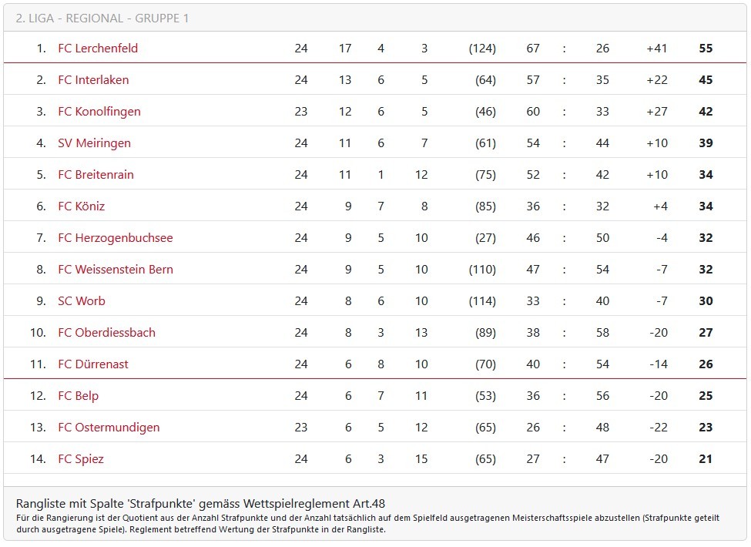751x547 pixels.
Task: Open the FC Köniz team link
Action: tap(81, 206)
